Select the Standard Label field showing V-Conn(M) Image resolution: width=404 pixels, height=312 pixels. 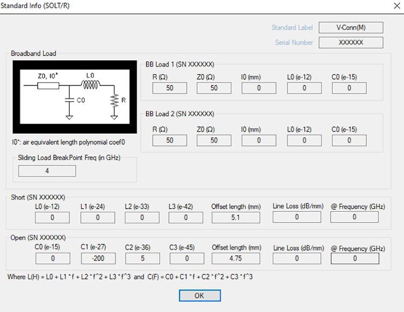[352, 27]
